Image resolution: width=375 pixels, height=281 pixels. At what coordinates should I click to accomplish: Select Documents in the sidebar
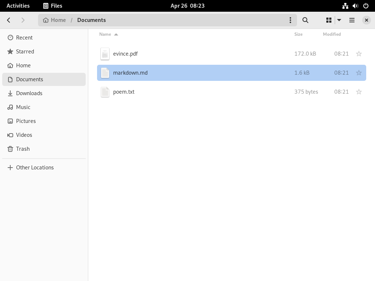(x=44, y=79)
